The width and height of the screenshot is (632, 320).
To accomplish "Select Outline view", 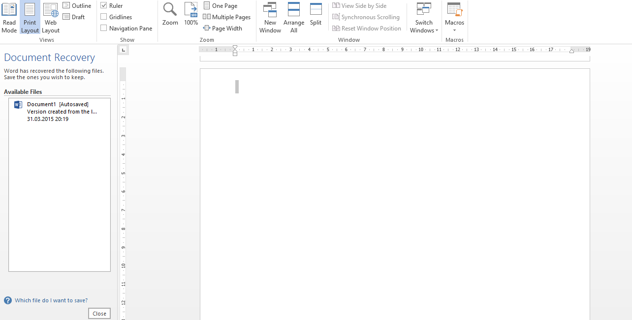I will point(77,5).
